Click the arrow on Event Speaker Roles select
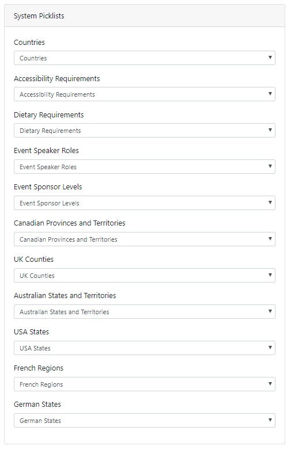This screenshot has height=450, width=291. tap(270, 166)
